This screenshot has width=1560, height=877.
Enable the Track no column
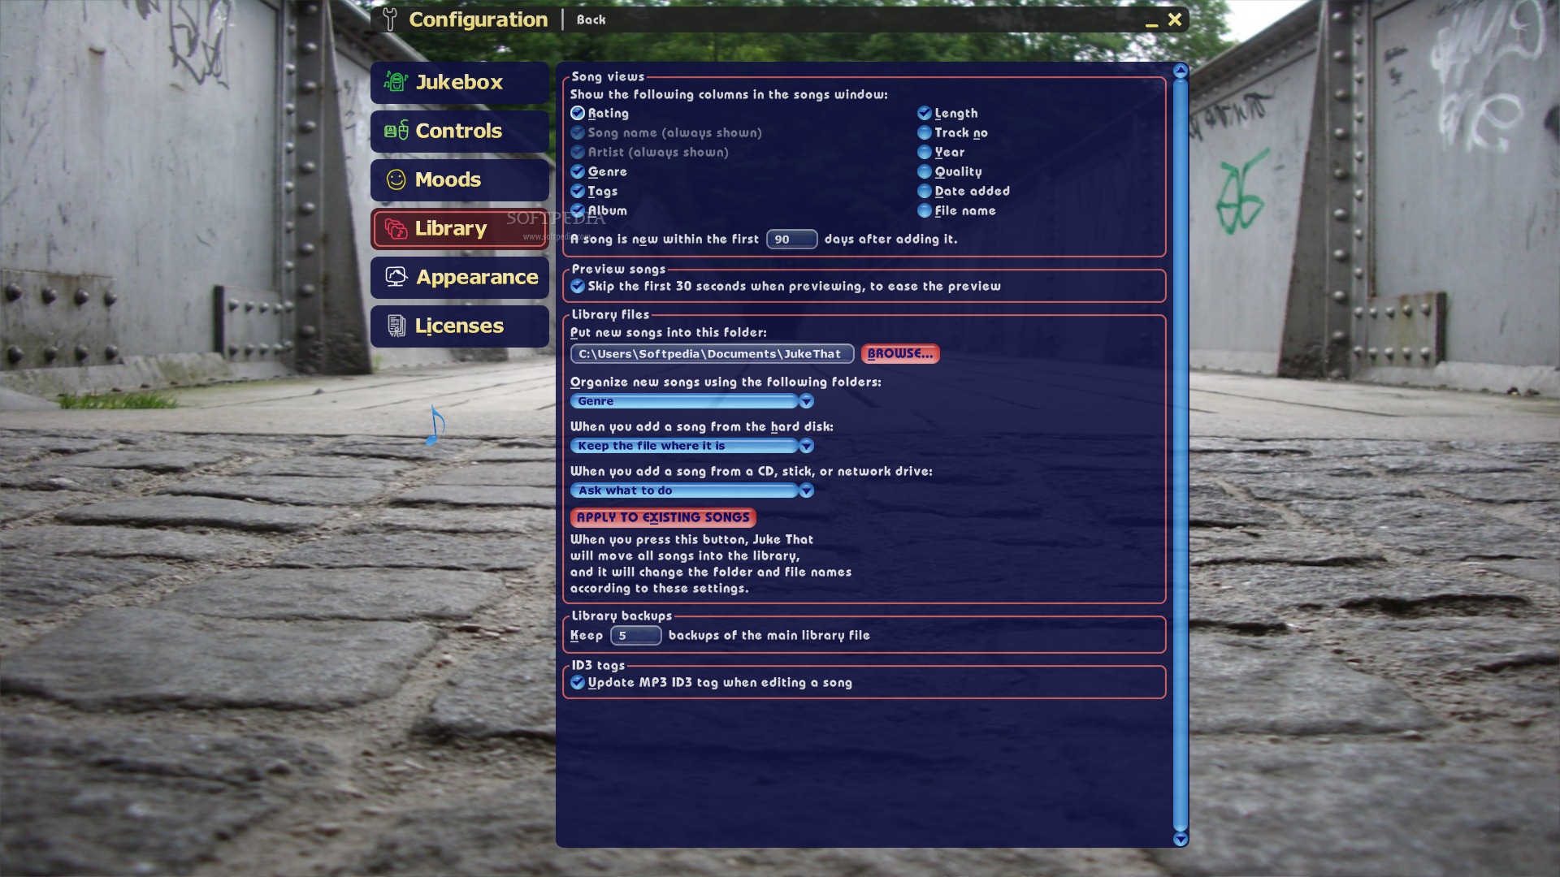[925, 132]
